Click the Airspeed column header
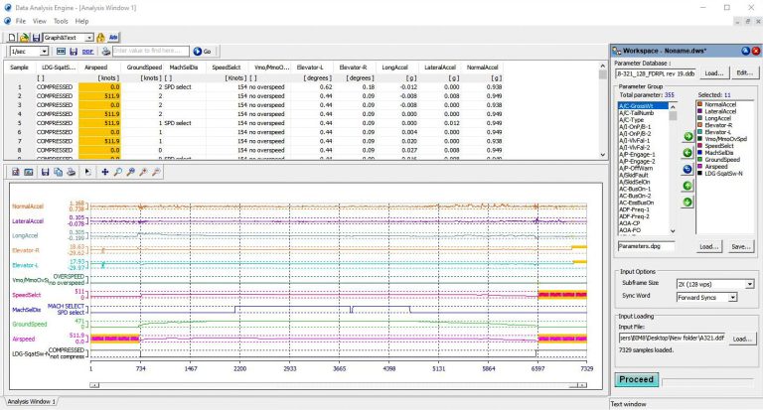The height and width of the screenshot is (410, 763). (99, 68)
